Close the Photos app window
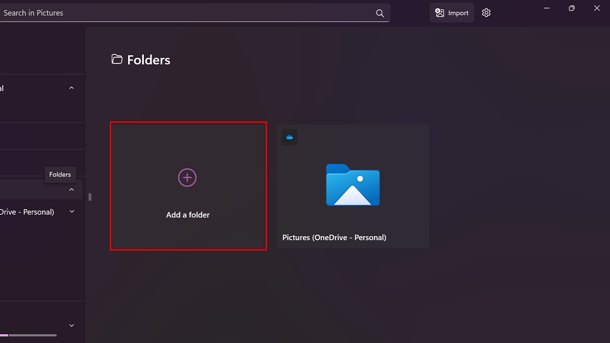The width and height of the screenshot is (610, 343). (x=597, y=8)
